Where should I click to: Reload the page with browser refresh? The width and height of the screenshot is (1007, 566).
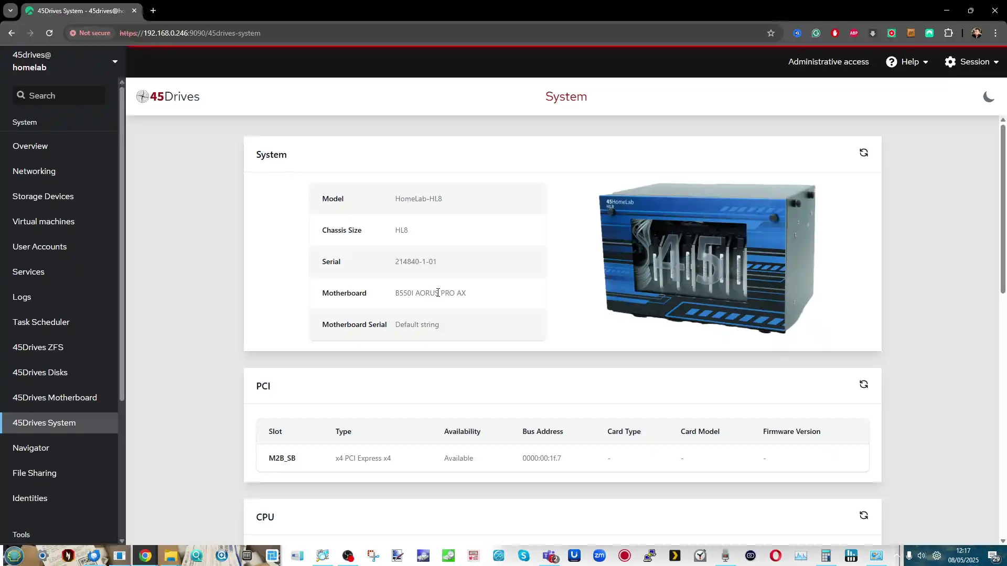click(x=49, y=33)
